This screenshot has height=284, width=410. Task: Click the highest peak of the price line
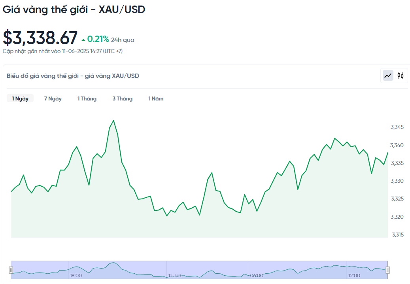coord(113,121)
